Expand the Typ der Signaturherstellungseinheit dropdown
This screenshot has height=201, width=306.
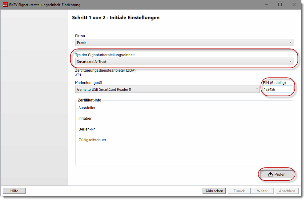pos(184,62)
